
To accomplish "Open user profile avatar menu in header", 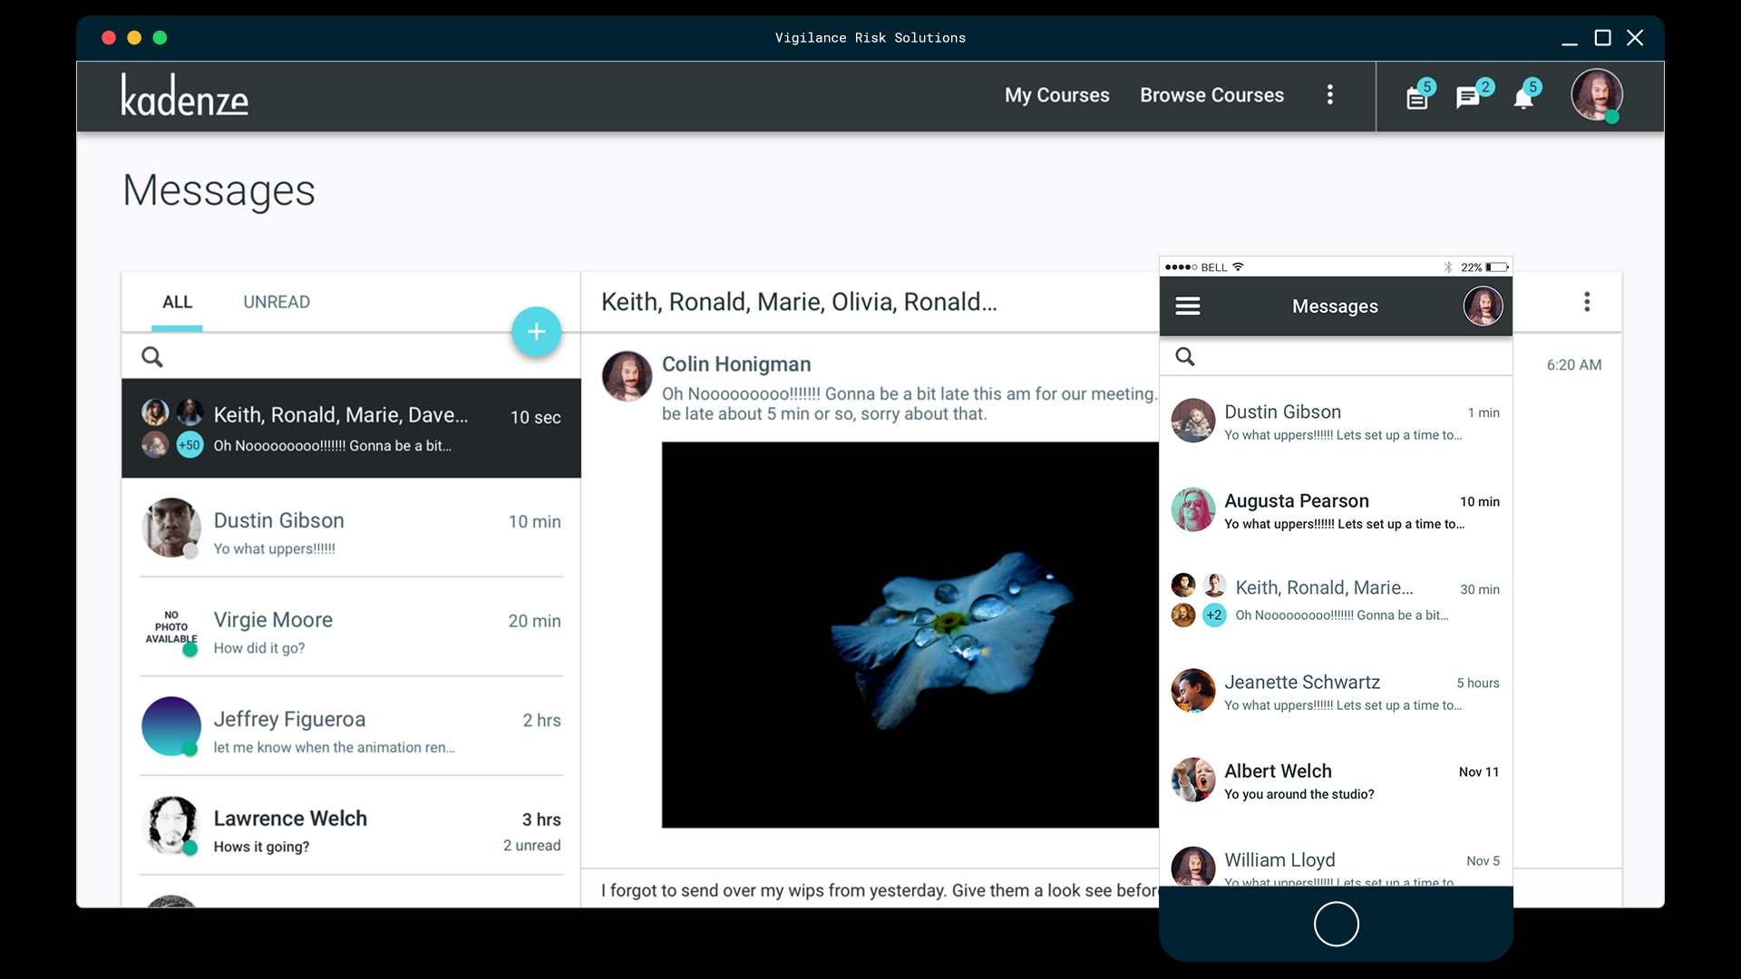I will [1596, 94].
